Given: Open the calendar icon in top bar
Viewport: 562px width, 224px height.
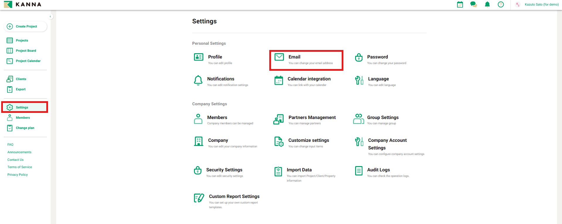Looking at the screenshot, I should [460, 4].
